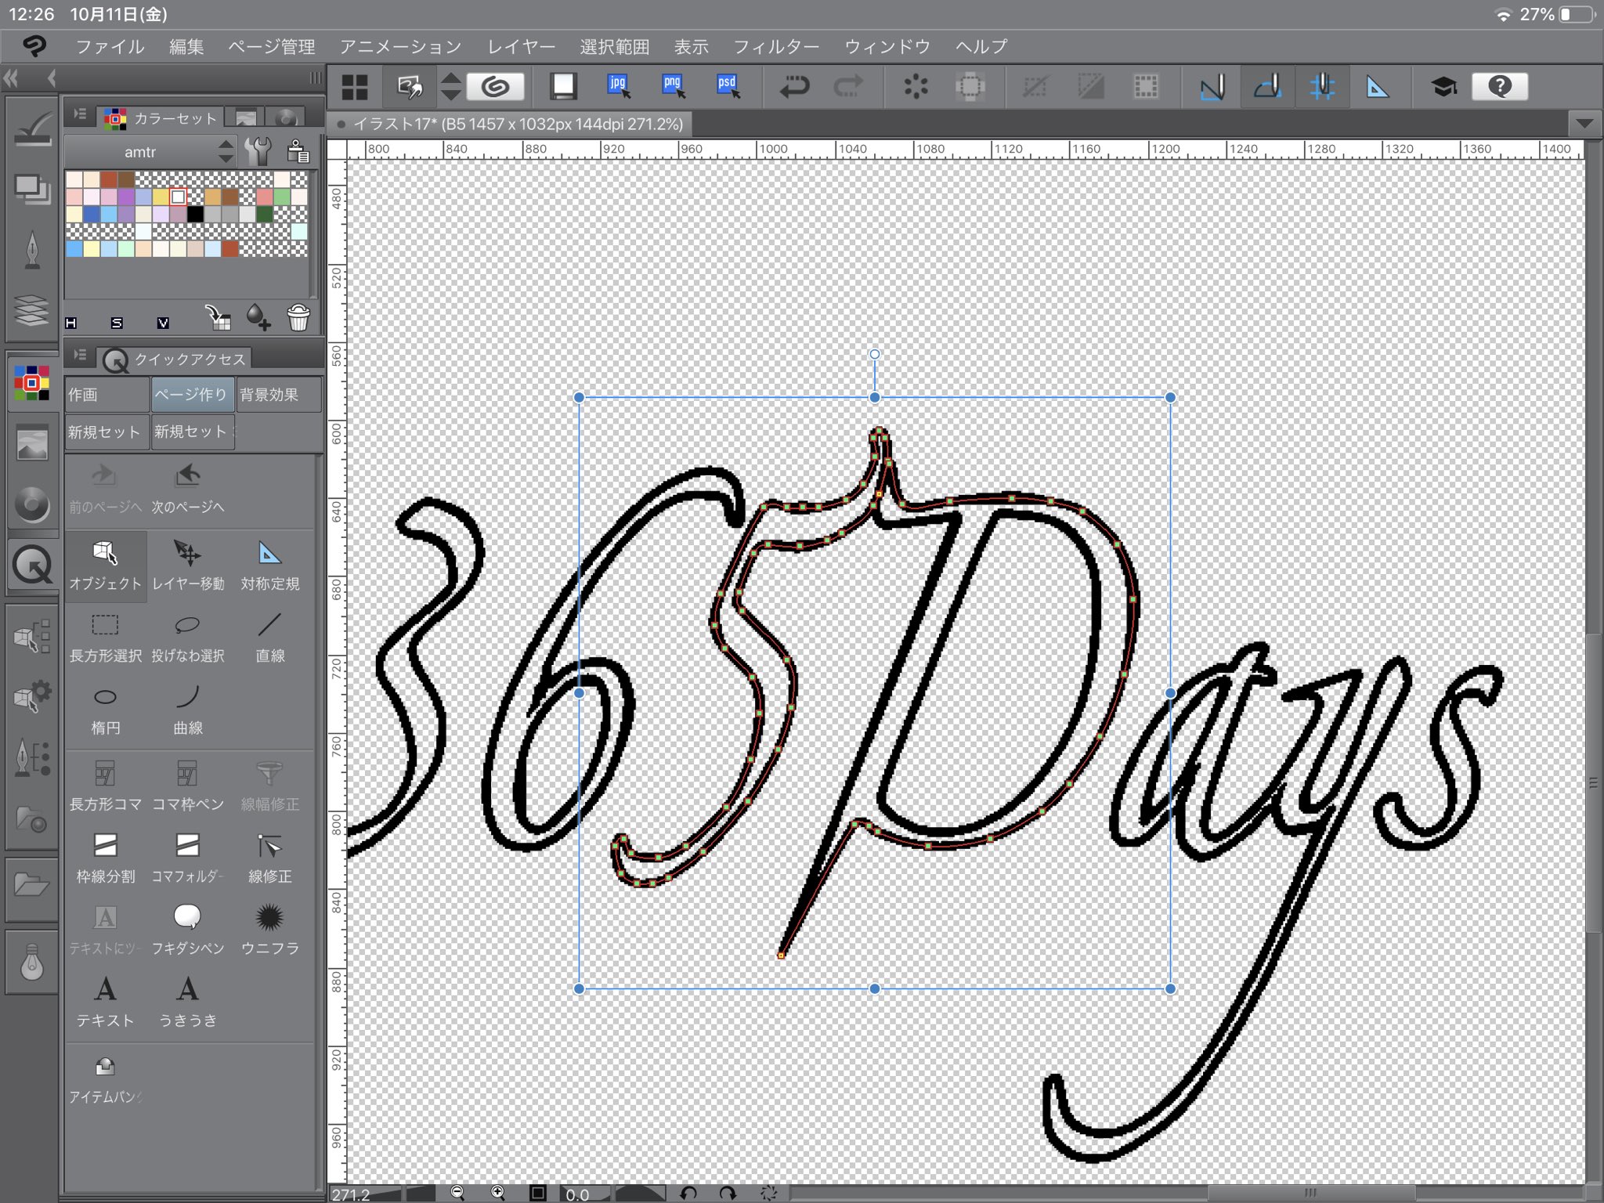Choose lasso selection tool (投げなわ選択)
Viewport: 1604px width, 1203px height.
click(x=188, y=638)
